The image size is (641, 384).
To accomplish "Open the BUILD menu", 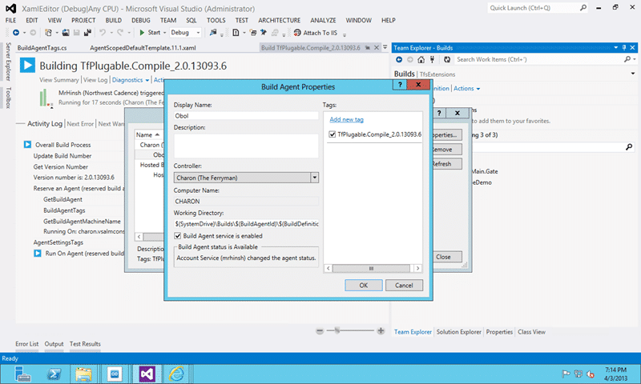I will (113, 21).
